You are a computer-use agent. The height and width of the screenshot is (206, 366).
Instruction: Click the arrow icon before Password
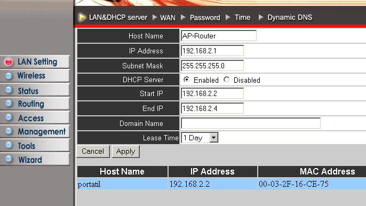coord(183,17)
